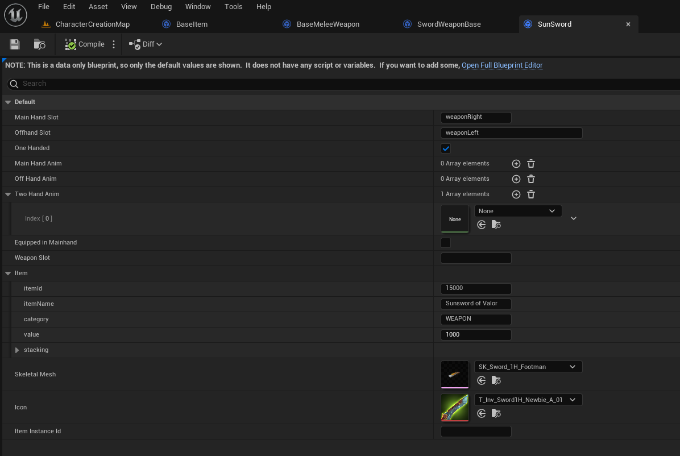Image resolution: width=680 pixels, height=456 pixels.
Task: Collapse the Item struct
Action: pos(8,273)
